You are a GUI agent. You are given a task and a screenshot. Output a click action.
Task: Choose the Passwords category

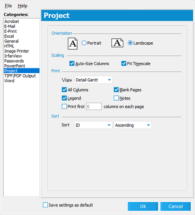(x=21, y=61)
